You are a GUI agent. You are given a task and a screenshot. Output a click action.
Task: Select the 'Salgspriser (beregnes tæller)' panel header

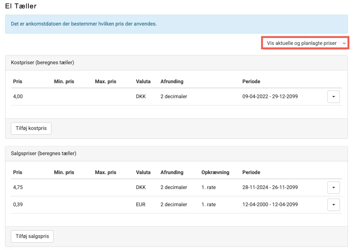point(44,154)
